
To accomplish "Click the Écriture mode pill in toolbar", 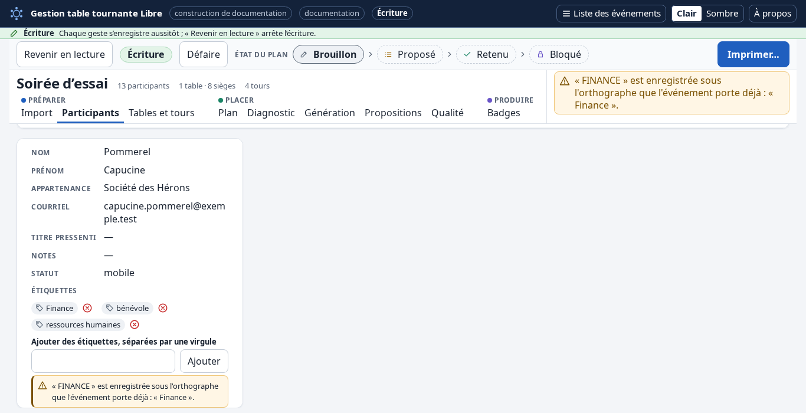I will [x=146, y=54].
